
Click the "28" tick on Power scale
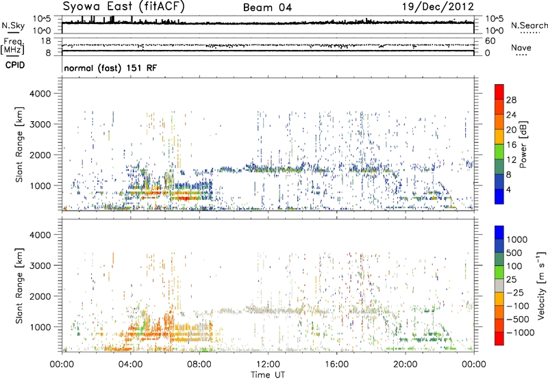click(511, 100)
